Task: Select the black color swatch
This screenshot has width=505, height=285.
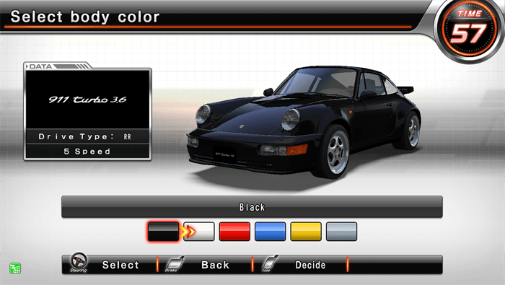Action: 163,231
